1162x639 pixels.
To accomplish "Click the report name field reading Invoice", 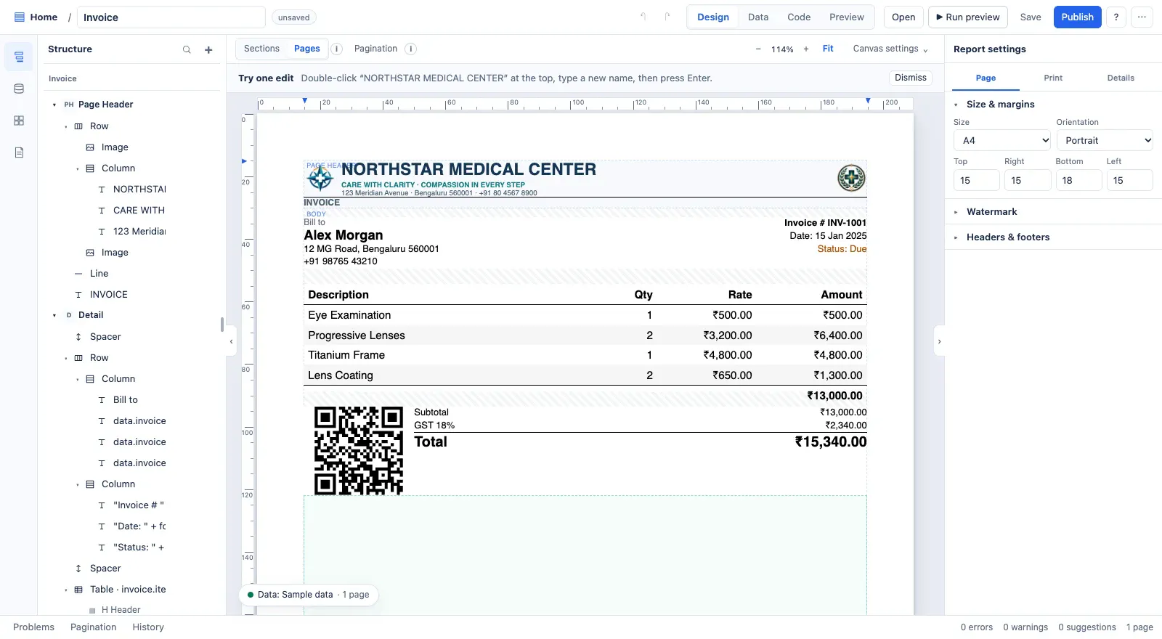I will 171,17.
